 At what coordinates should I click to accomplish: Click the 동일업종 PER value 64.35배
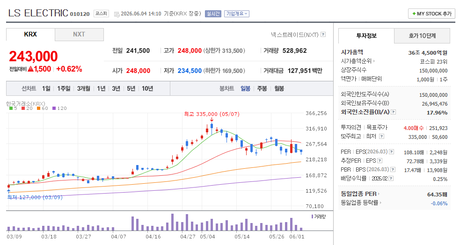[438, 195]
